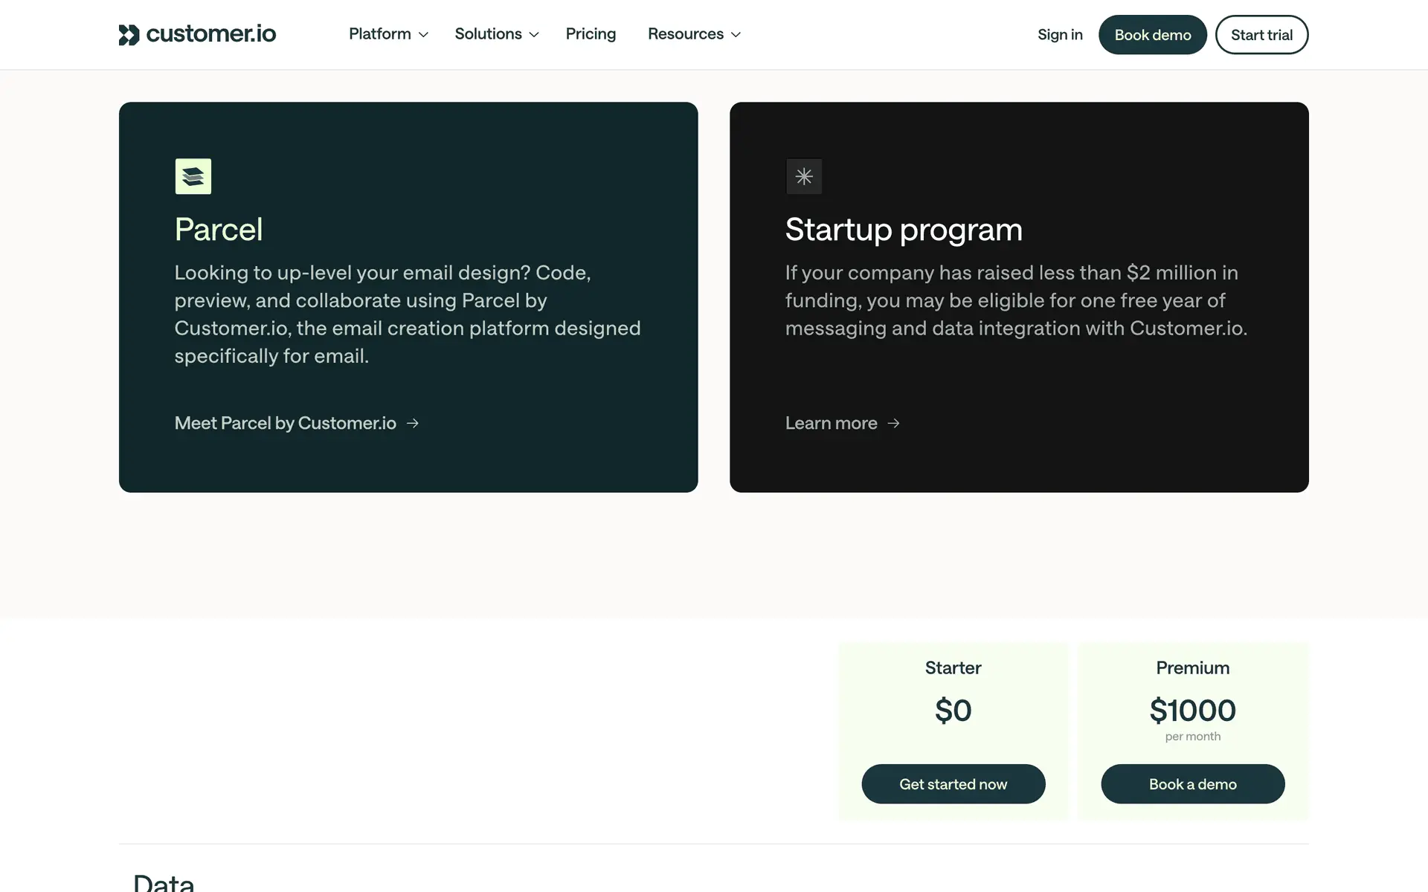Follow the Learn more link
This screenshot has height=892, width=1428.
tap(832, 423)
